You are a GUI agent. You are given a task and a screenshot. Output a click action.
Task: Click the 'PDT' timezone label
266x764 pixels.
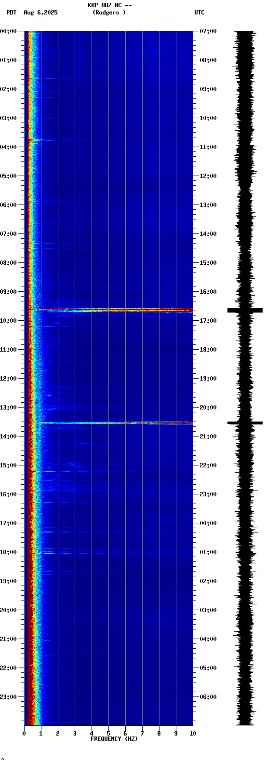[x=11, y=13]
